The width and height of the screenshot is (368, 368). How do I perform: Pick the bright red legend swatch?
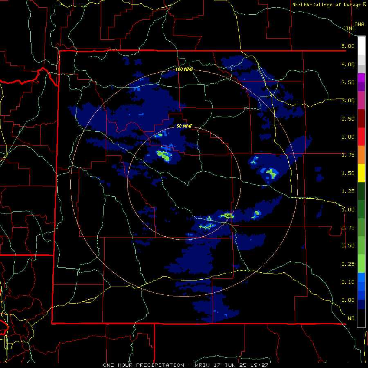pyautogui.click(x=361, y=137)
